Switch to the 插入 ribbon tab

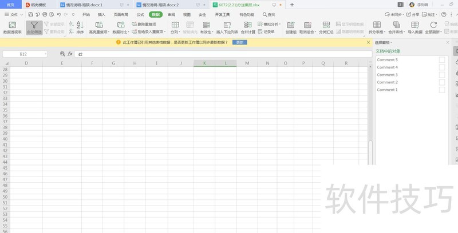(101, 14)
